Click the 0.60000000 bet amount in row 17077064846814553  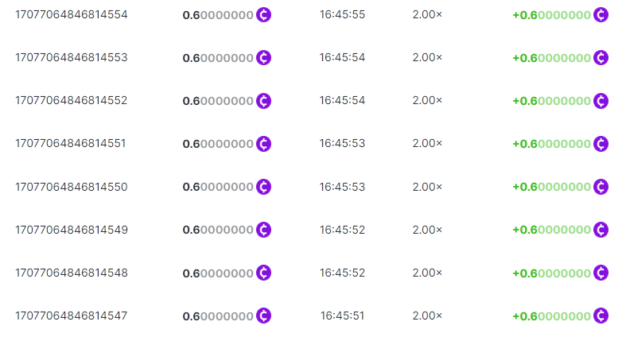pos(218,58)
